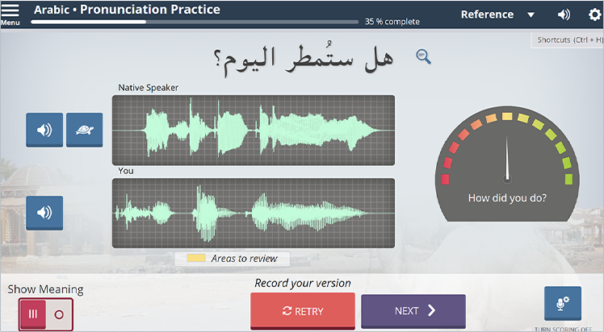Click the microphone scoring settings icon

(562, 303)
